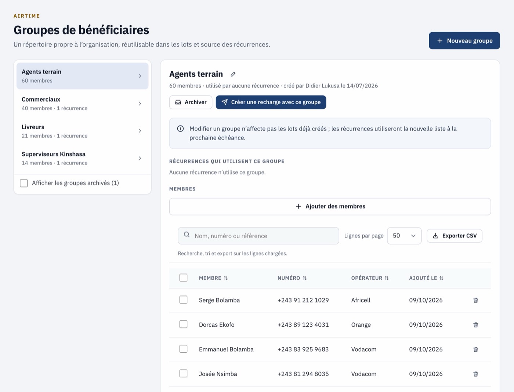
Task: Check the box for Josée Nsimba
Action: (184, 374)
